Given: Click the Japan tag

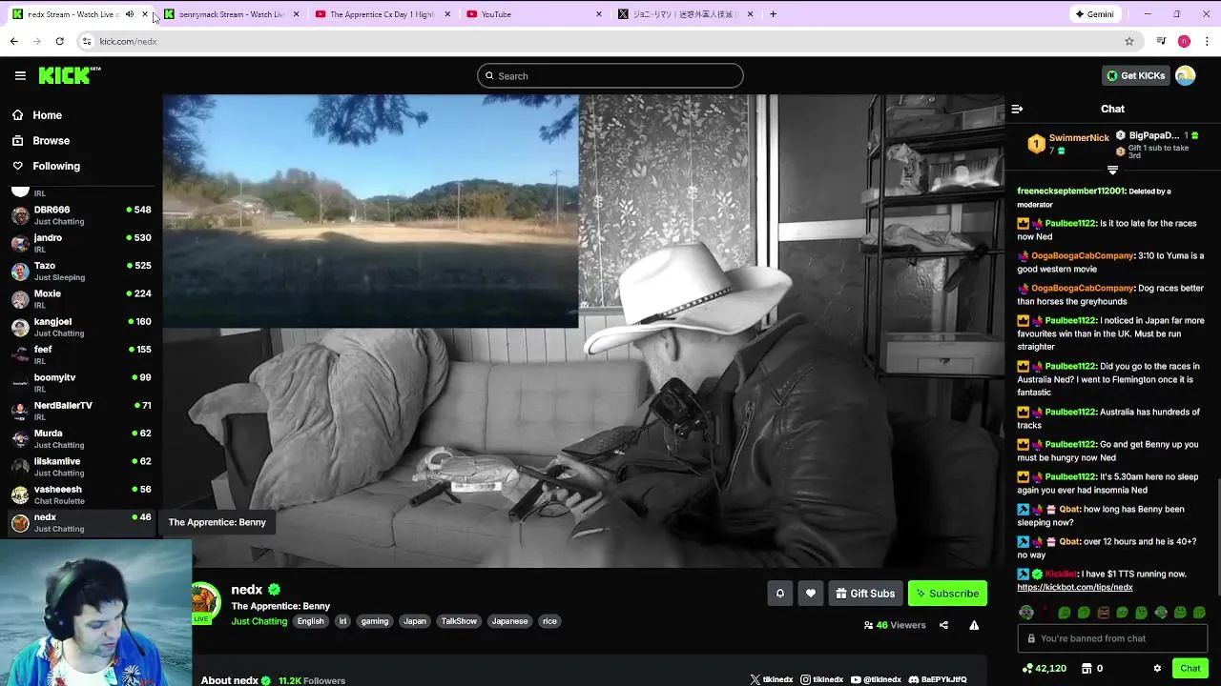Looking at the screenshot, I should click(x=415, y=621).
